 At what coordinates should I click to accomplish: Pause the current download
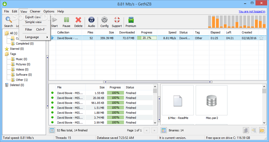pyautogui.click(x=66, y=22)
